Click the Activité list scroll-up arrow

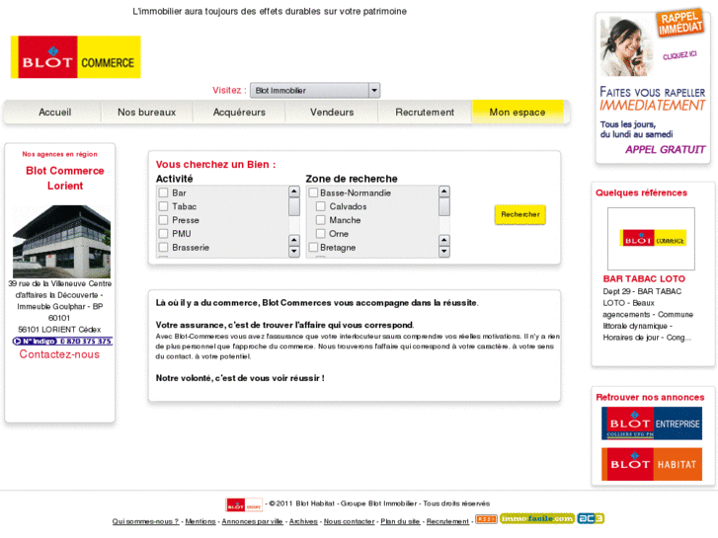294,192
